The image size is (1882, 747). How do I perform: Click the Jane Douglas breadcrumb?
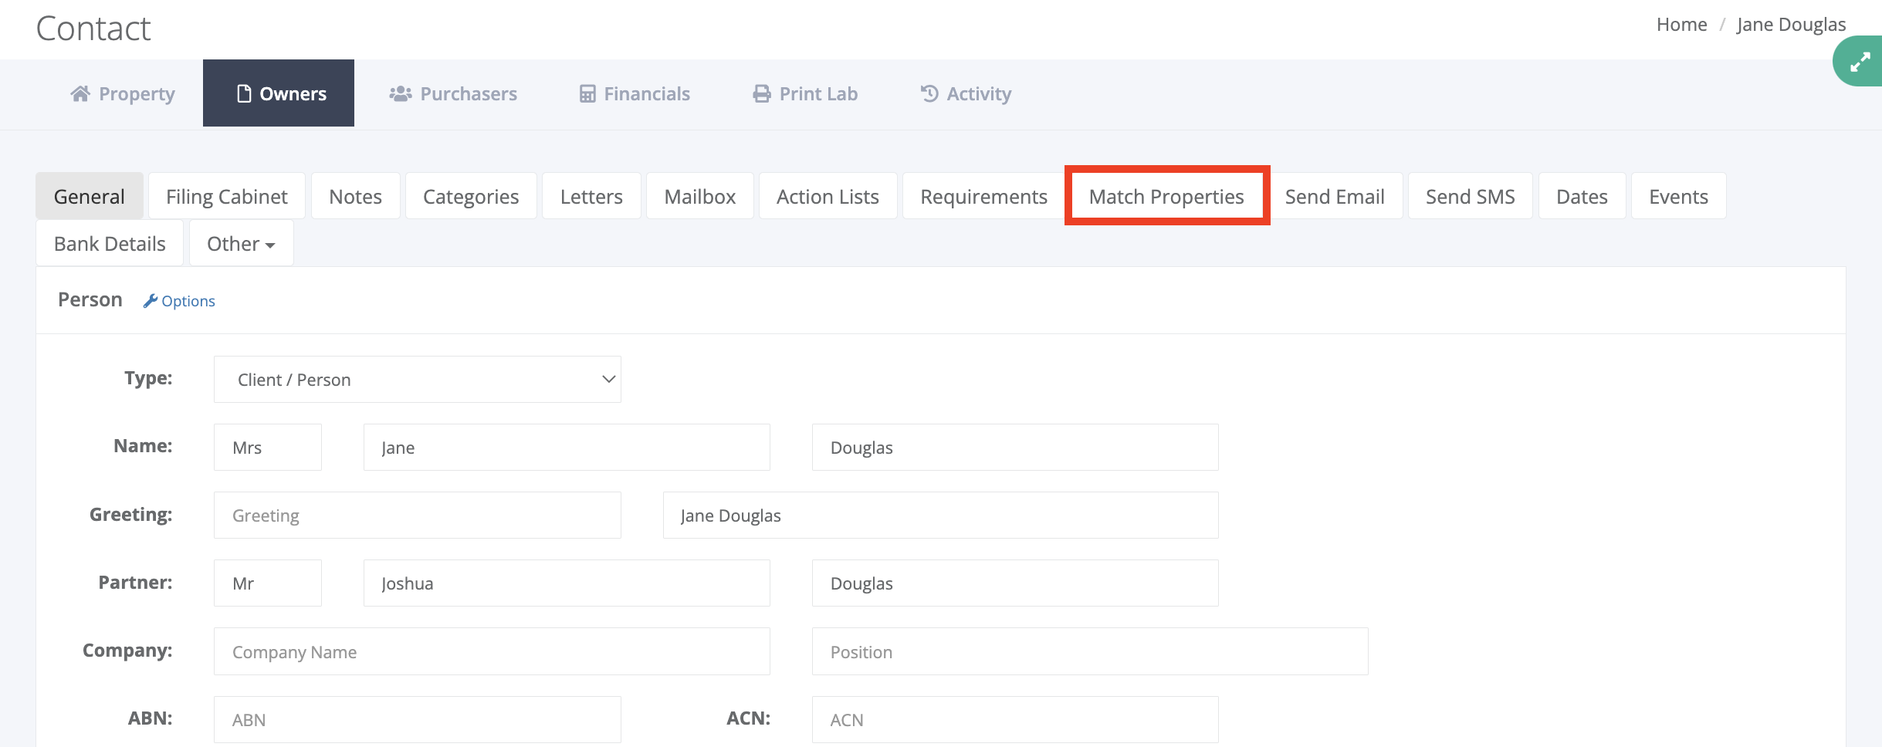[1792, 25]
